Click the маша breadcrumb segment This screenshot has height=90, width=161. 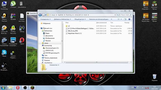coord(53,15)
